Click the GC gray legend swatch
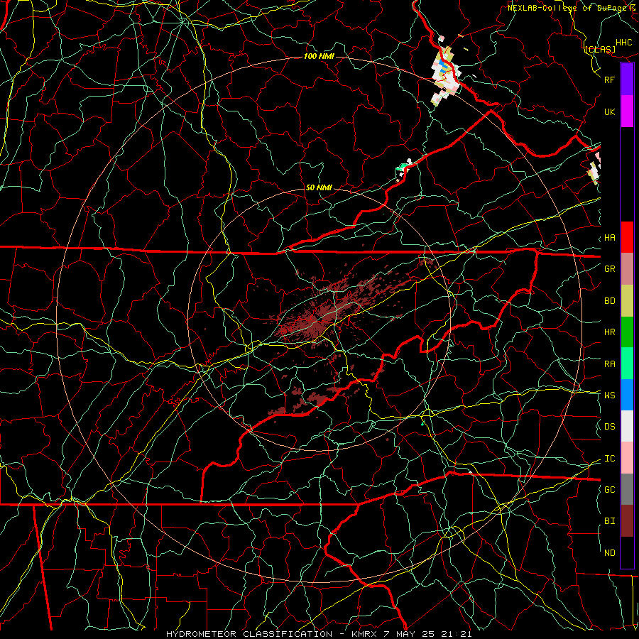Viewport: 639px width, 639px height. (627, 489)
